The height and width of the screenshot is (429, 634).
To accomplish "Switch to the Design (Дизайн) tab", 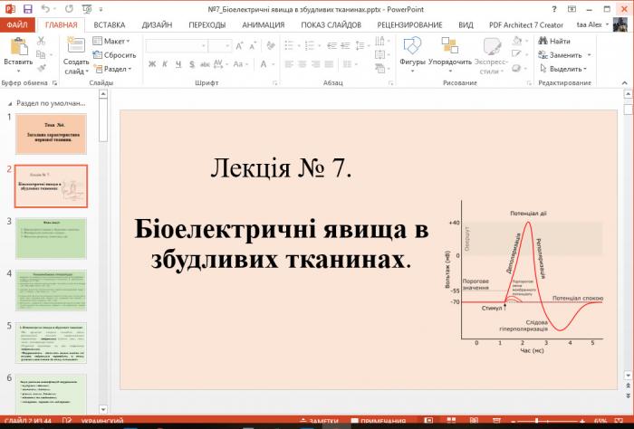I will click(157, 25).
